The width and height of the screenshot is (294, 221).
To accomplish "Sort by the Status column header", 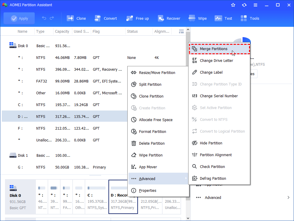I will [x=132, y=32].
